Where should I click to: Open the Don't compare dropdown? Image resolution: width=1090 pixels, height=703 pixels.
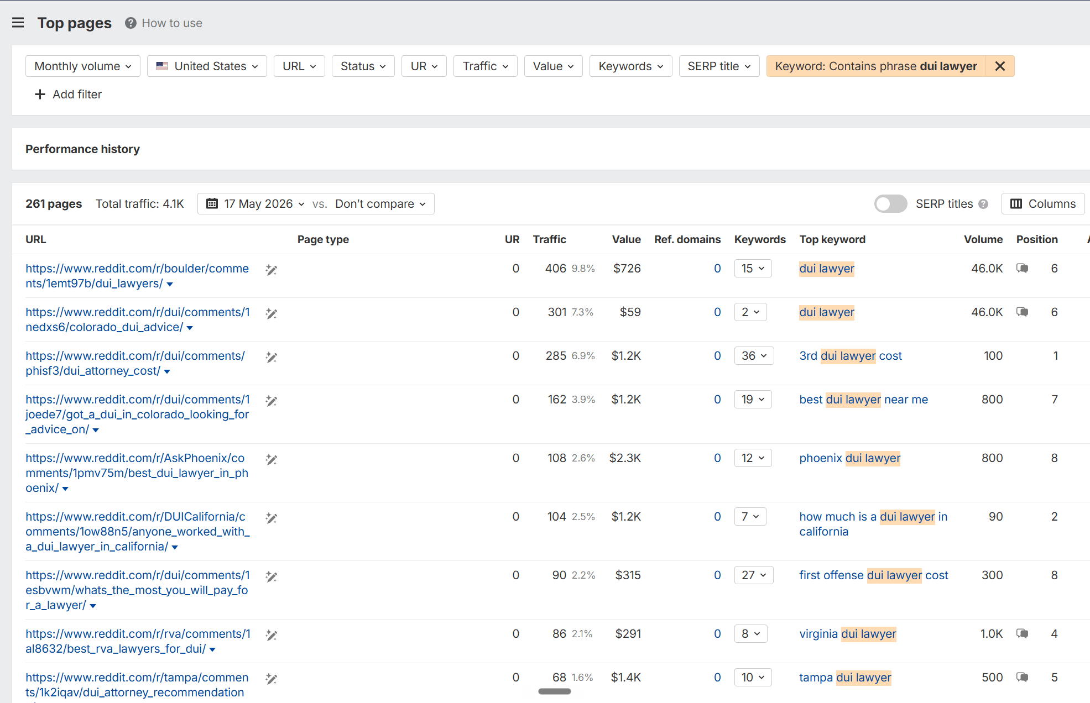[380, 204]
